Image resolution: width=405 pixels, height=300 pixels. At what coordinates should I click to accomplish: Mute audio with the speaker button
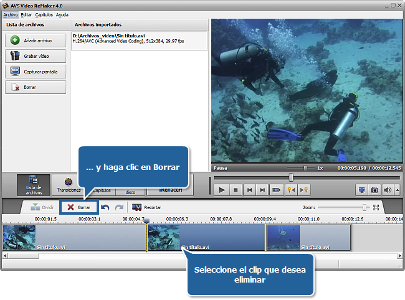387,190
